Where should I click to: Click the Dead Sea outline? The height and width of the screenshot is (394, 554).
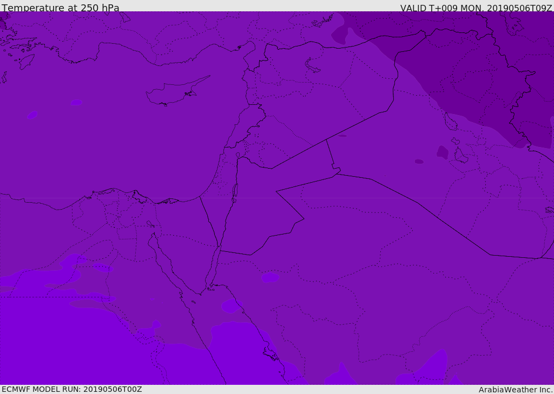tap(235, 192)
